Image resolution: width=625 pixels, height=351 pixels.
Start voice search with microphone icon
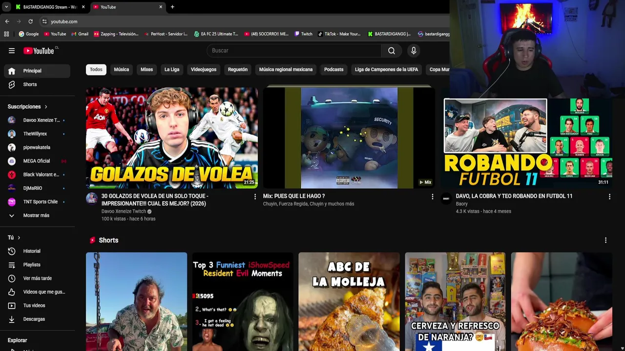coord(414,51)
